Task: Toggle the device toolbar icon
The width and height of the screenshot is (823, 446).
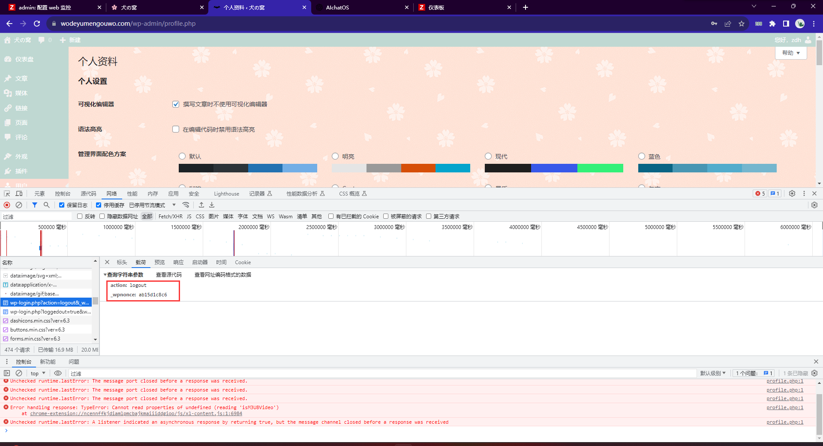Action: click(x=19, y=193)
